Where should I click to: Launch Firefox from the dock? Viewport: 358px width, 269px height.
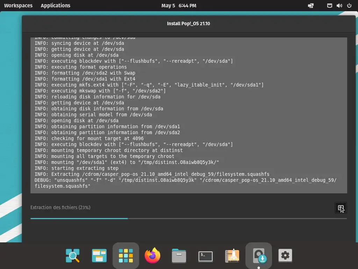click(152, 255)
